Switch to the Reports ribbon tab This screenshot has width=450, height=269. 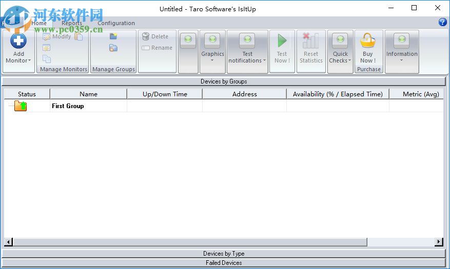point(72,23)
